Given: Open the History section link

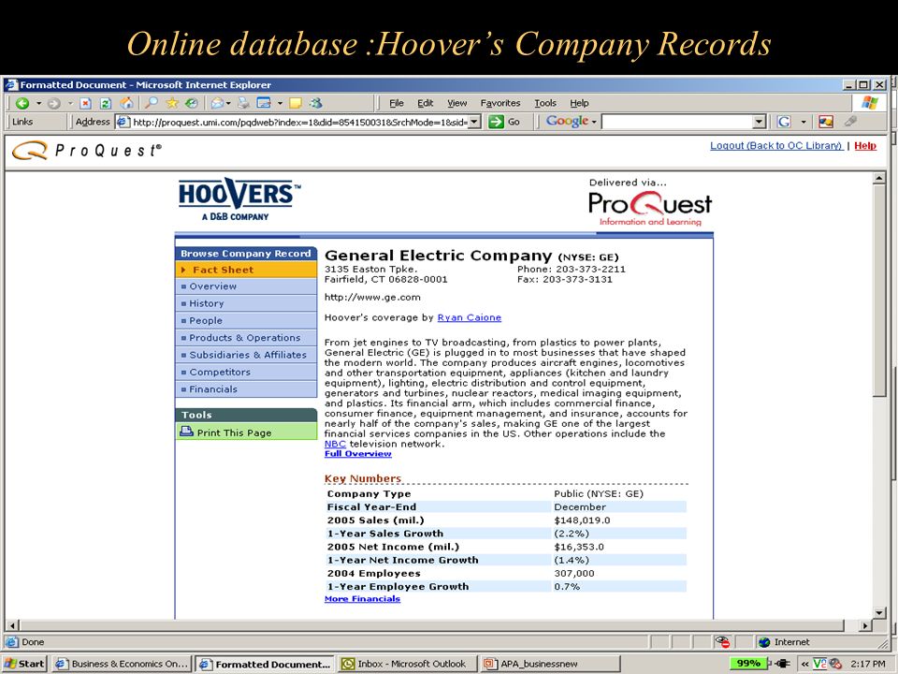Looking at the screenshot, I should click(x=246, y=303).
